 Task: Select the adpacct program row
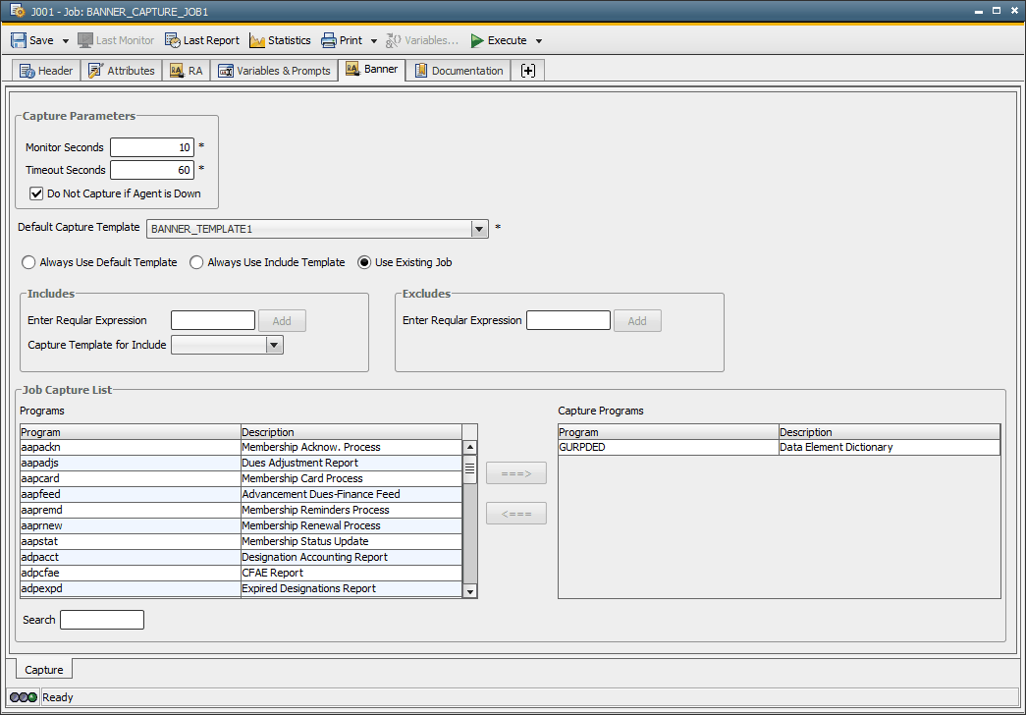(x=241, y=557)
